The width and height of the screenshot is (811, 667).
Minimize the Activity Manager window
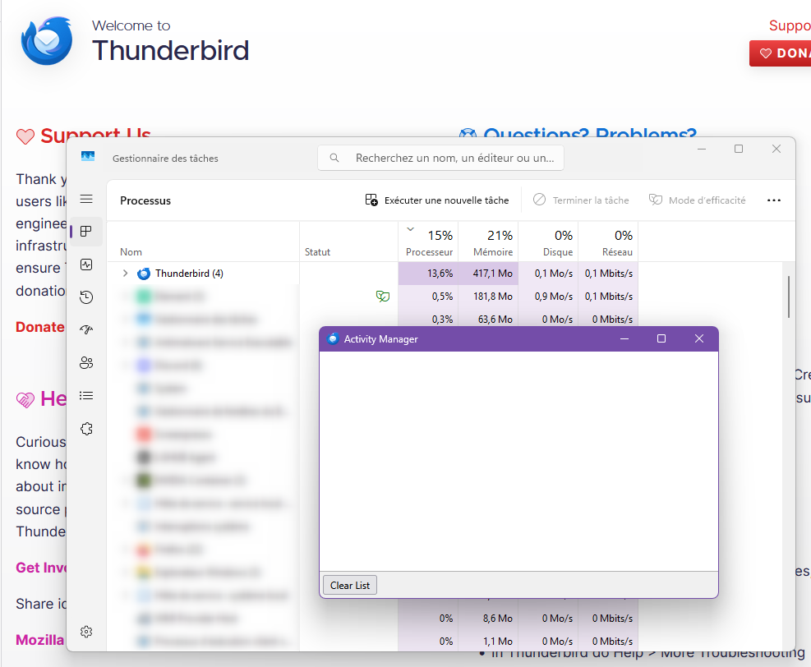pyautogui.click(x=624, y=338)
